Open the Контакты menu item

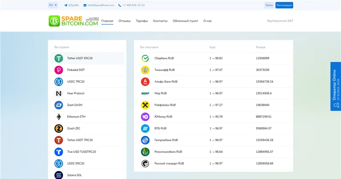(160, 21)
